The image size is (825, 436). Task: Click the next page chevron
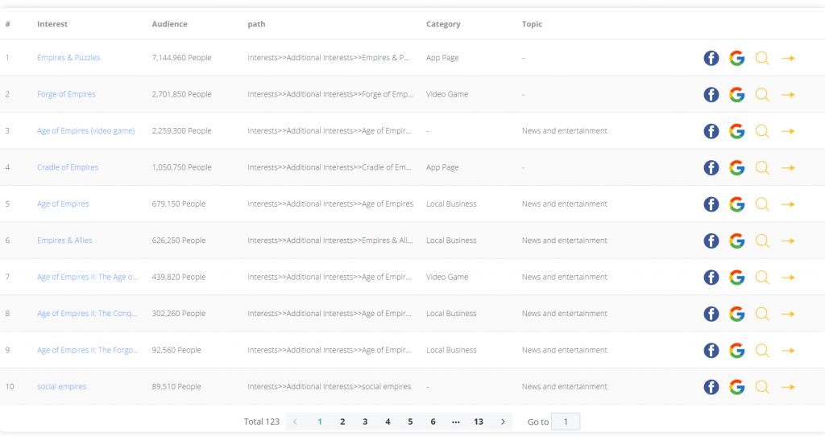click(x=503, y=422)
